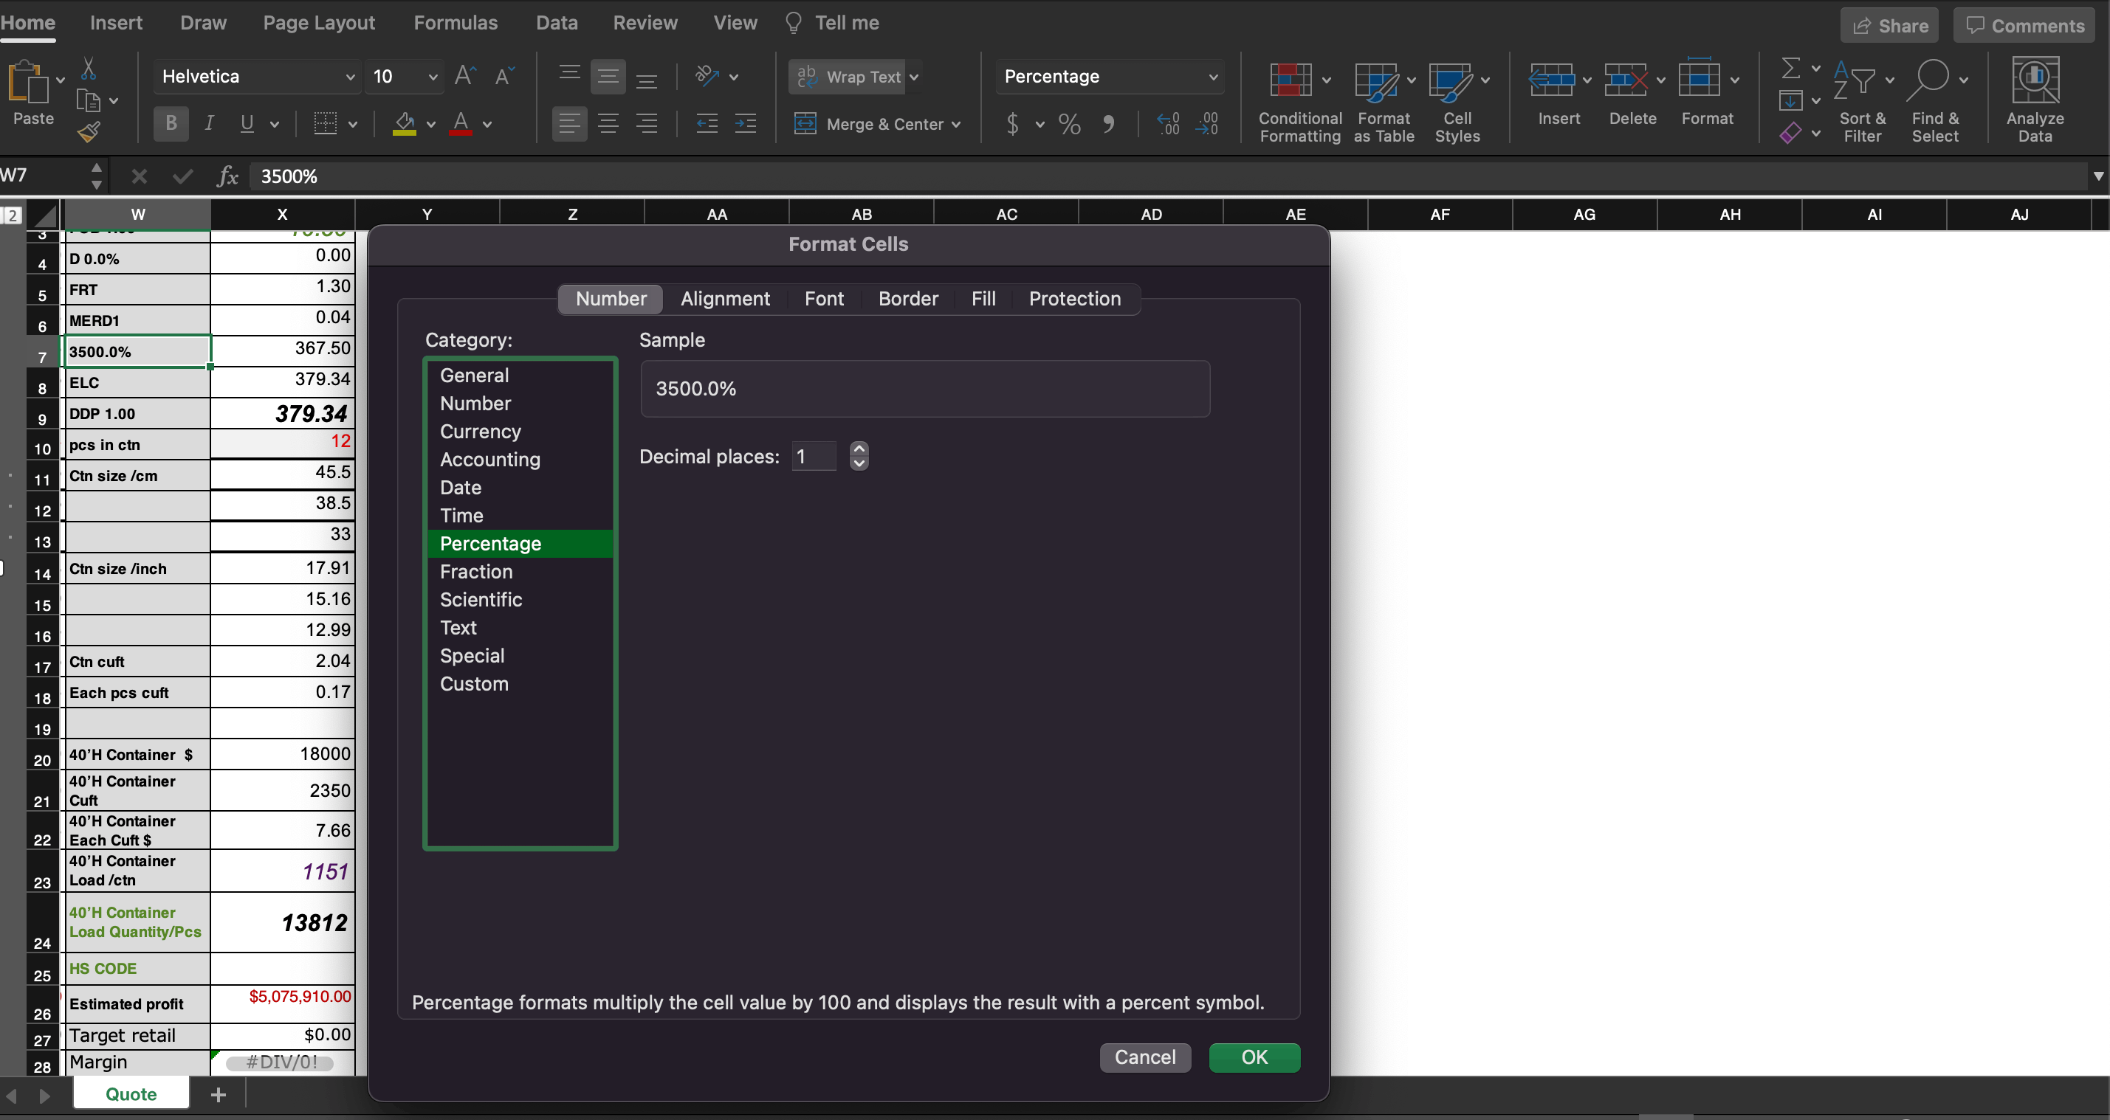
Task: Click the Increase Font Size icon
Action: tap(464, 76)
